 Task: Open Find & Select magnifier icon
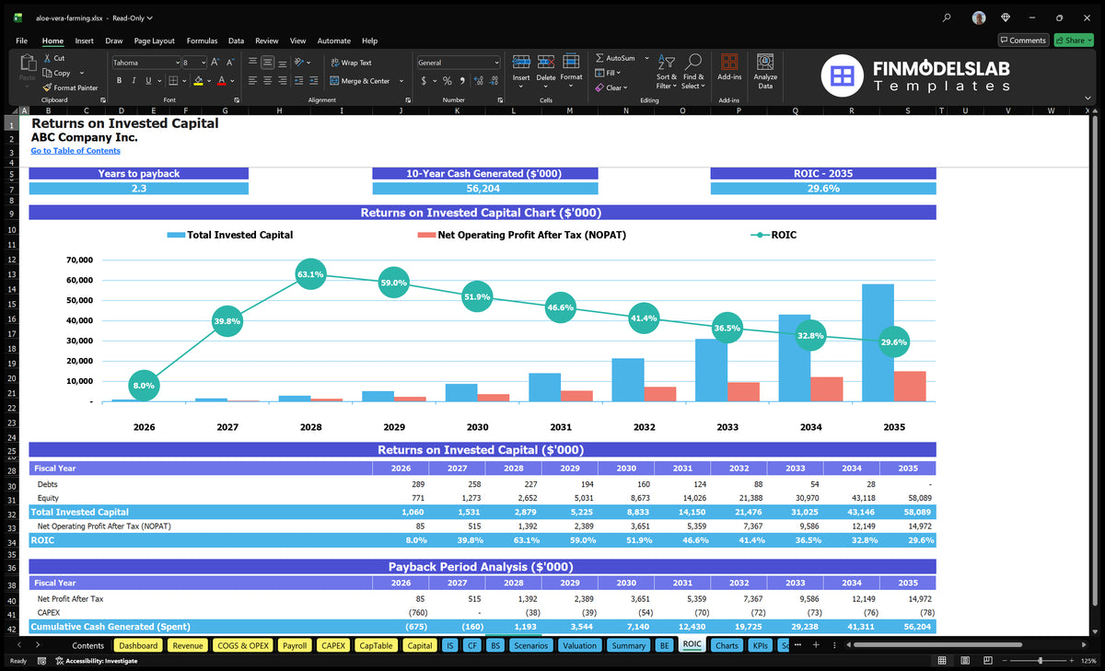pyautogui.click(x=693, y=62)
